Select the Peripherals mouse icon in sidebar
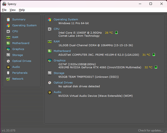Image resolution: width=167 pixels, height=133 pixels. click(x=8, y=73)
